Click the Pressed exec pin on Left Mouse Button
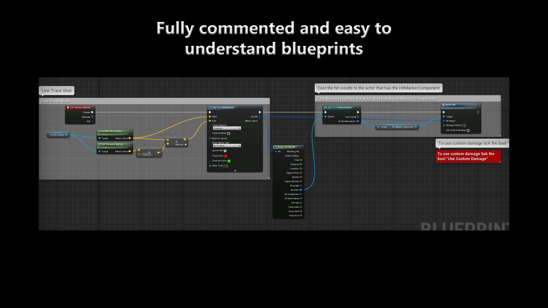 point(92,112)
